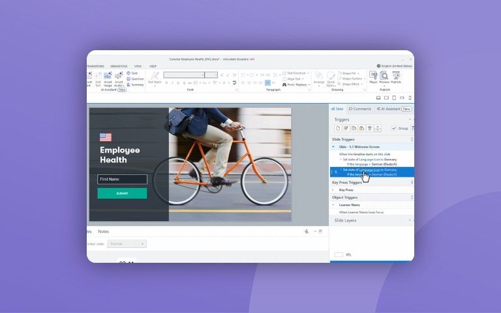Click the Key Press Triggers section header

(347, 183)
